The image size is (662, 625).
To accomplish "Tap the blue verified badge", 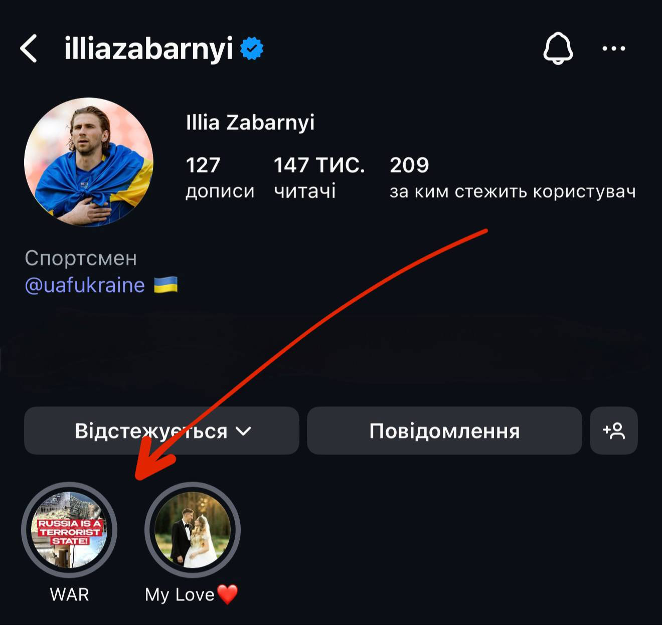I will click(252, 49).
